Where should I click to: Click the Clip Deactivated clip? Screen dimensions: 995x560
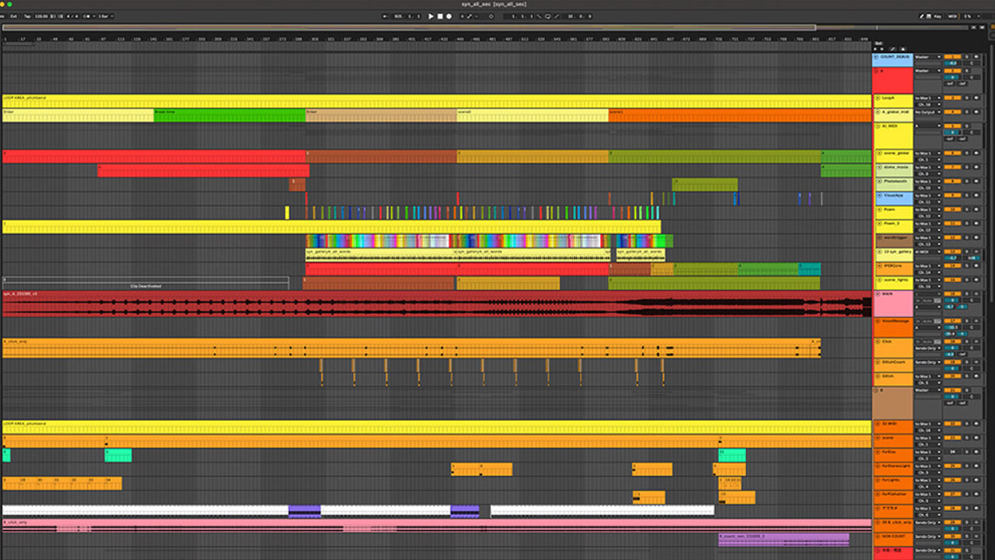point(145,285)
